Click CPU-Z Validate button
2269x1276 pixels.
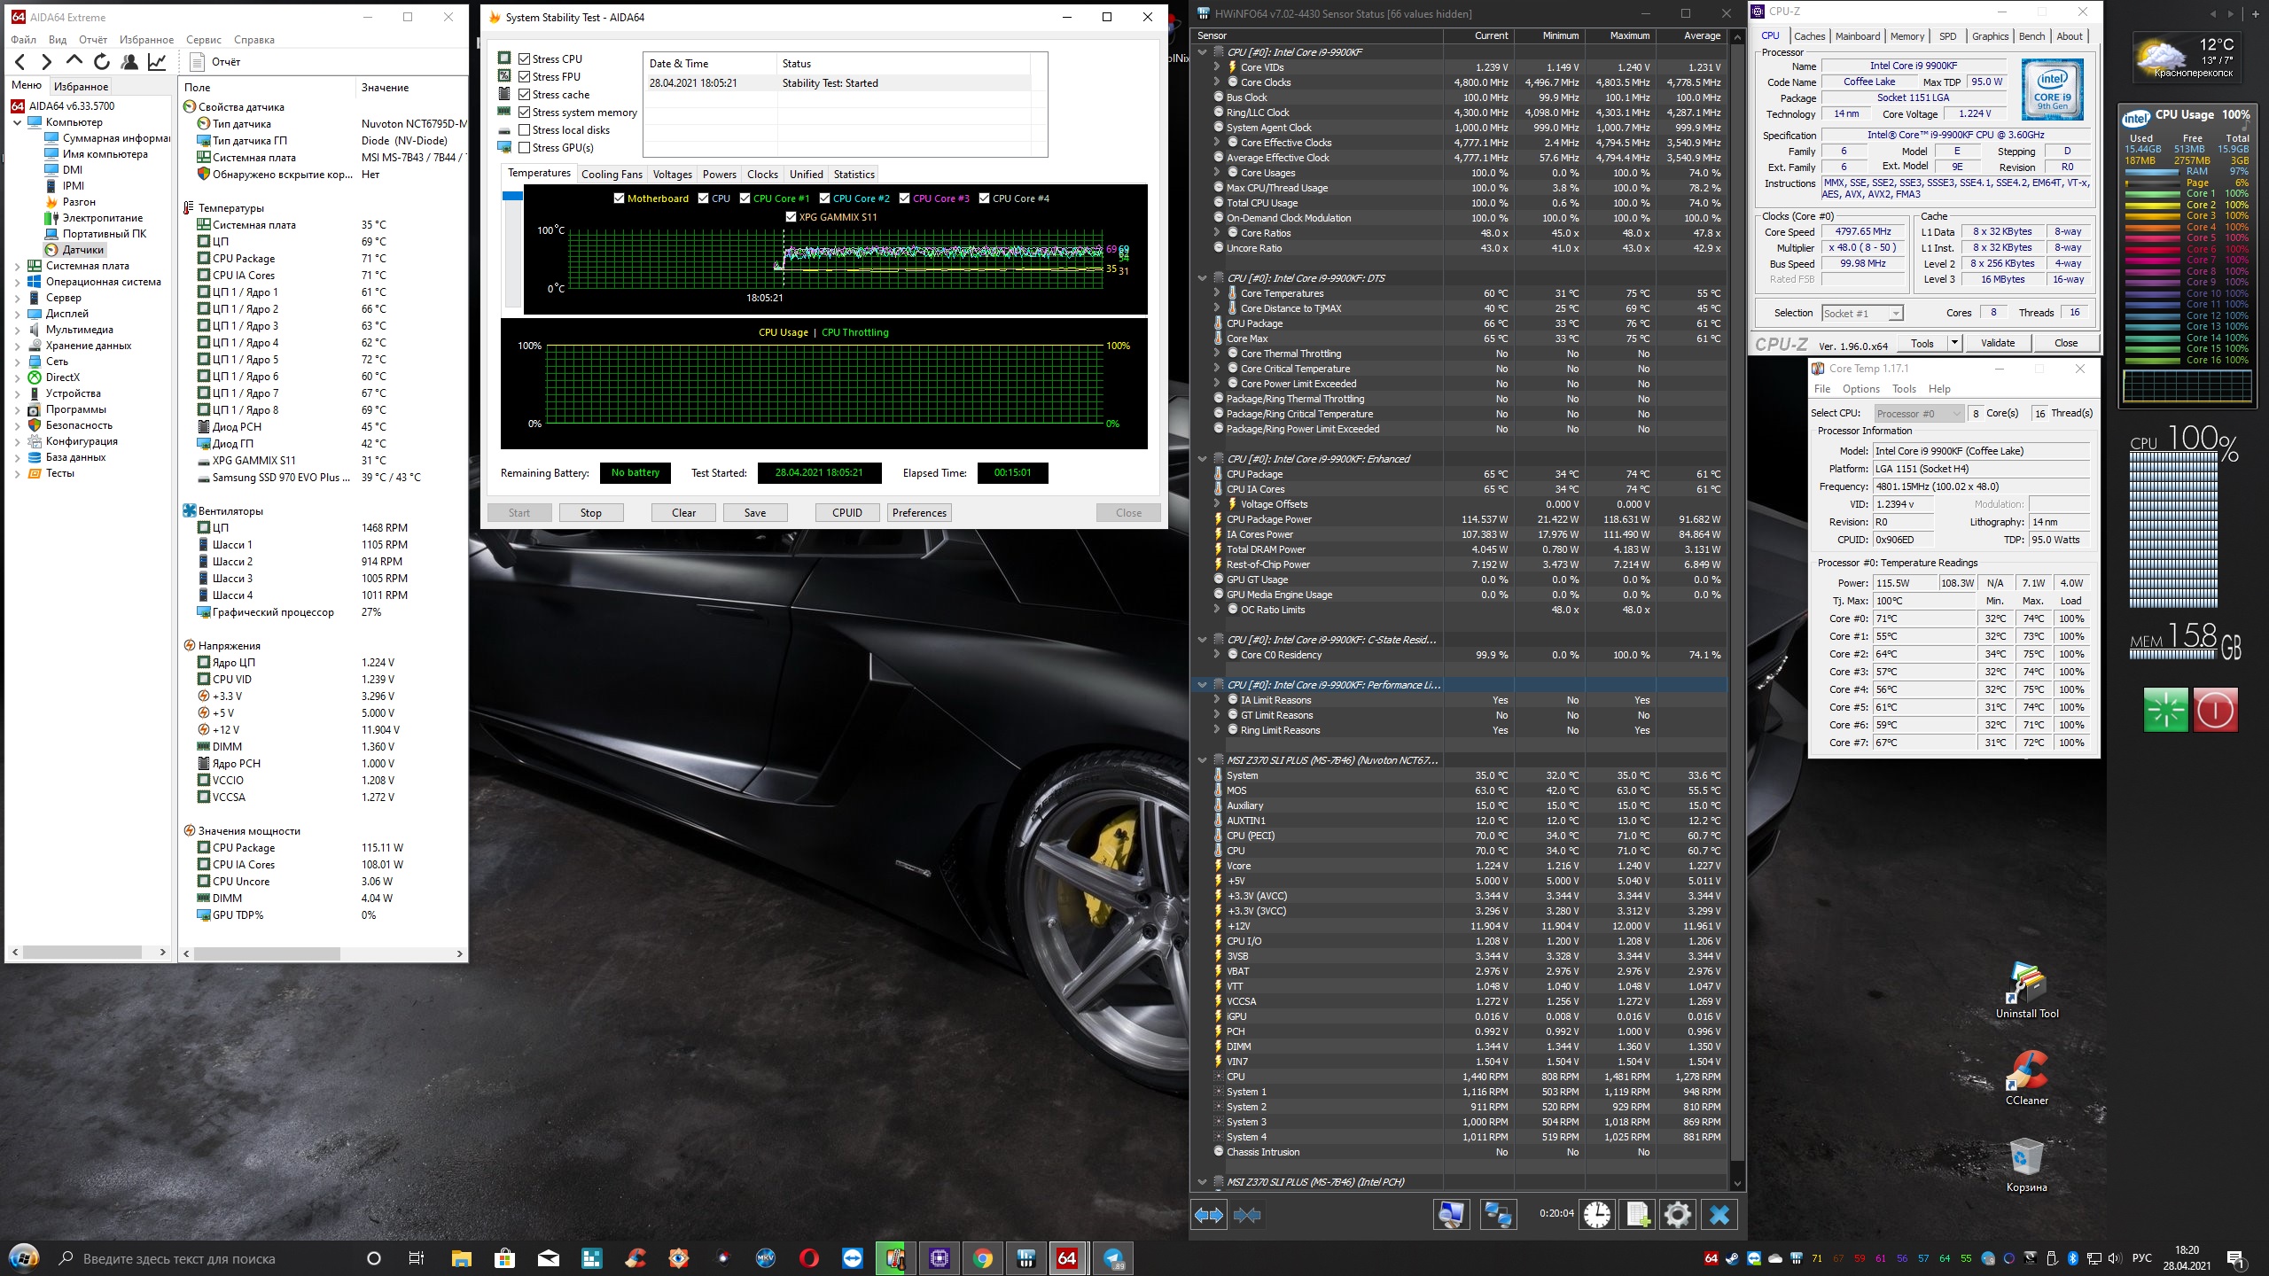pyautogui.click(x=1997, y=343)
